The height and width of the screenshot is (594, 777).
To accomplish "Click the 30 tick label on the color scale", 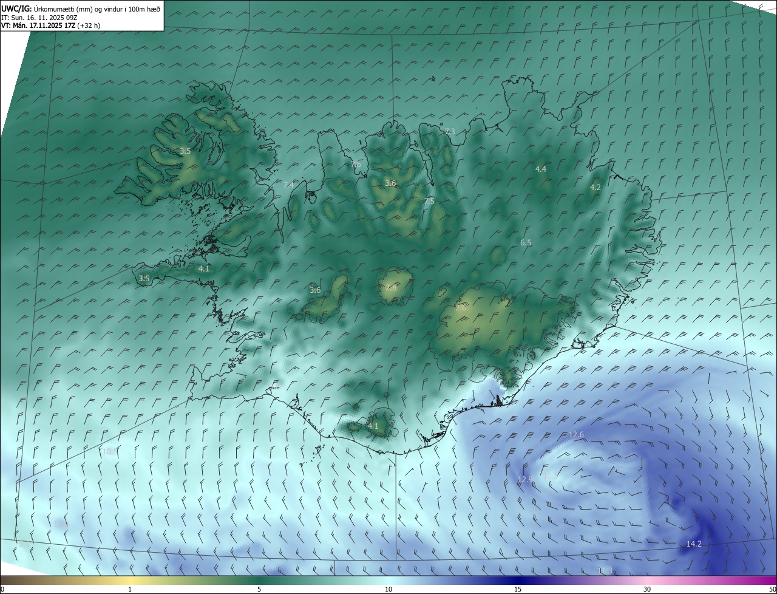I will 647,589.
